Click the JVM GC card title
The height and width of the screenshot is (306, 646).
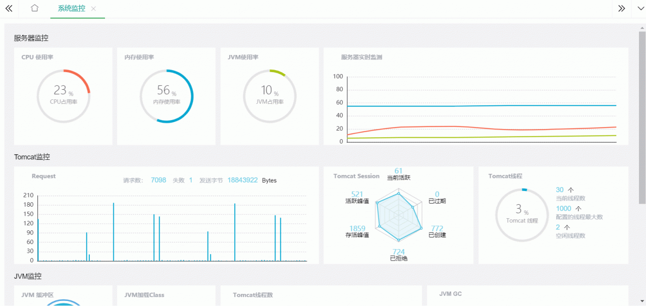point(451,294)
